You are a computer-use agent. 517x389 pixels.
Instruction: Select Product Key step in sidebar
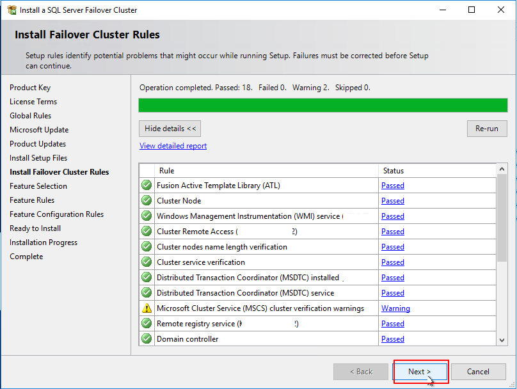pos(30,88)
